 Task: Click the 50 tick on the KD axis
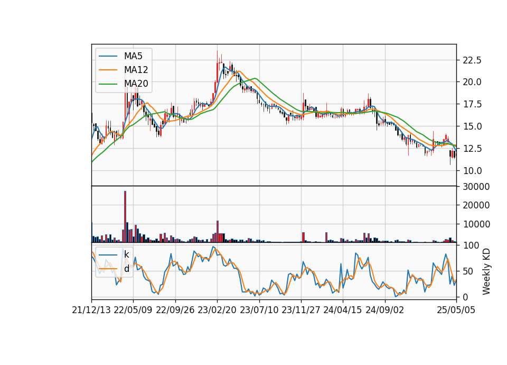468,271
